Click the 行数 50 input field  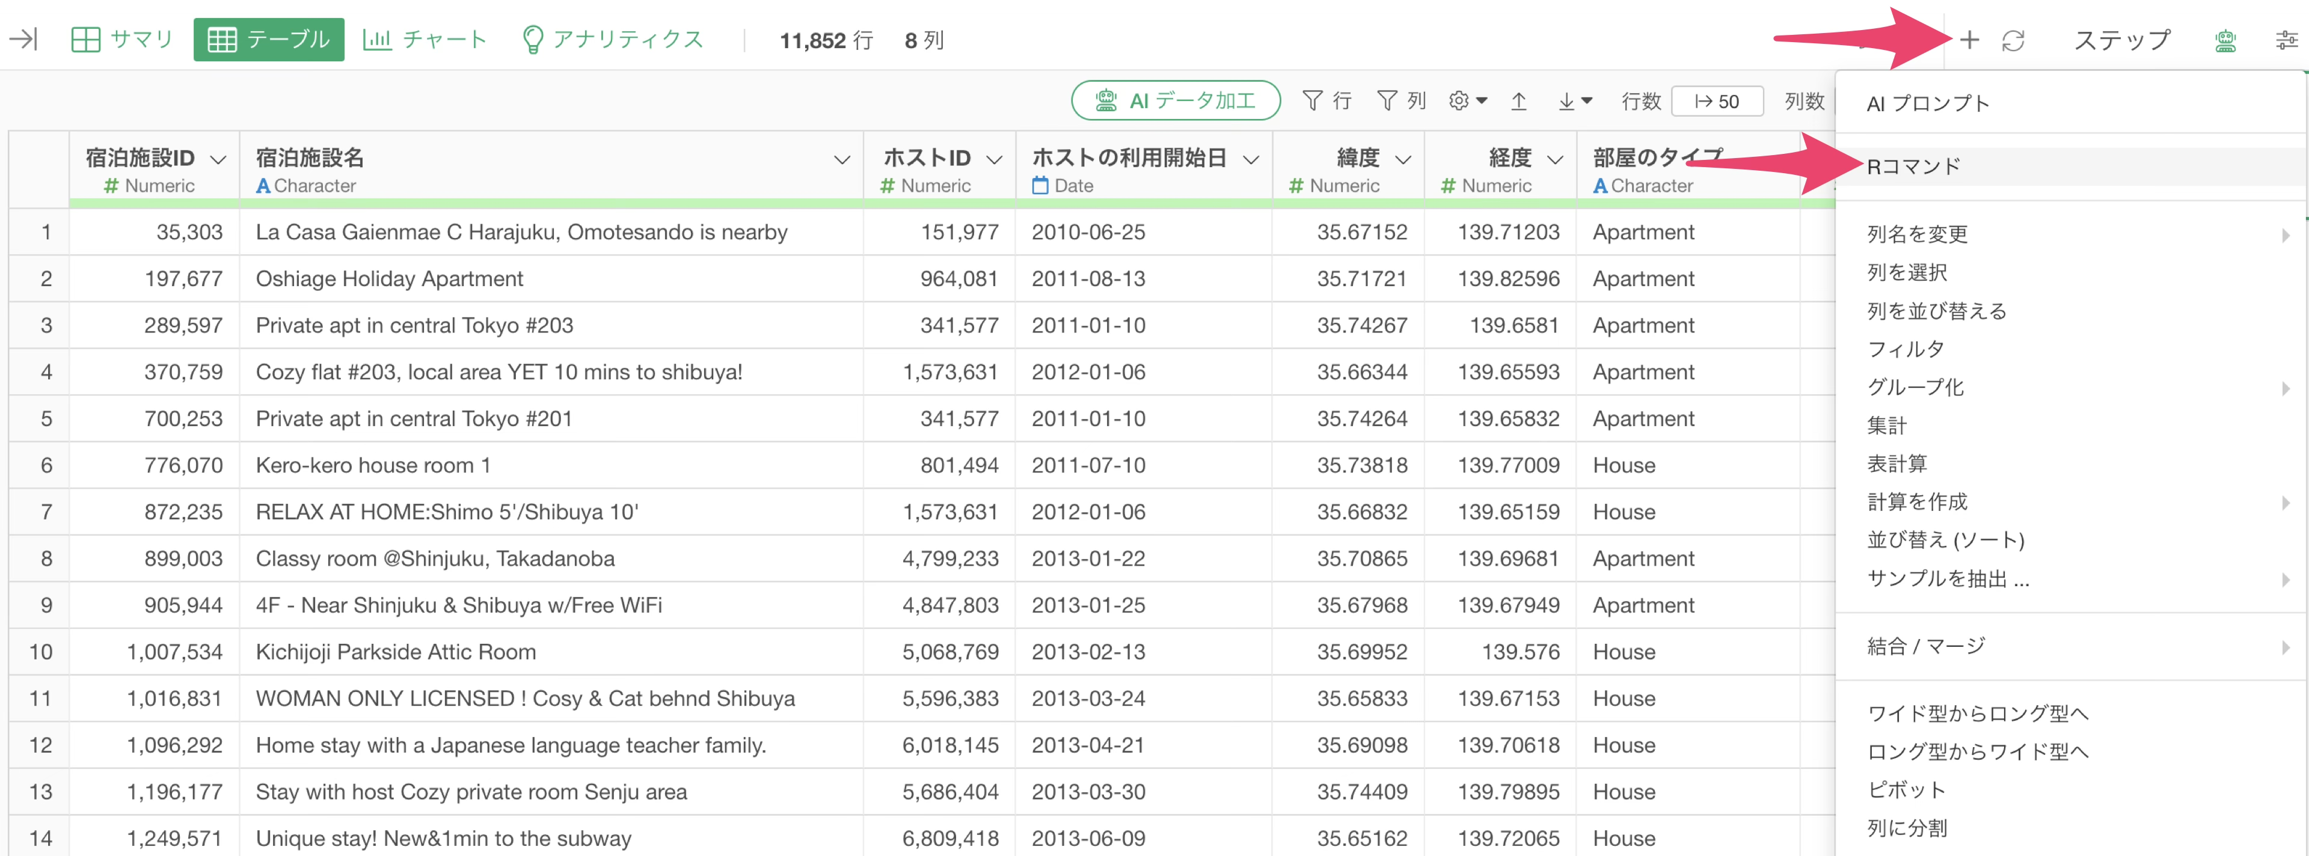(1717, 101)
